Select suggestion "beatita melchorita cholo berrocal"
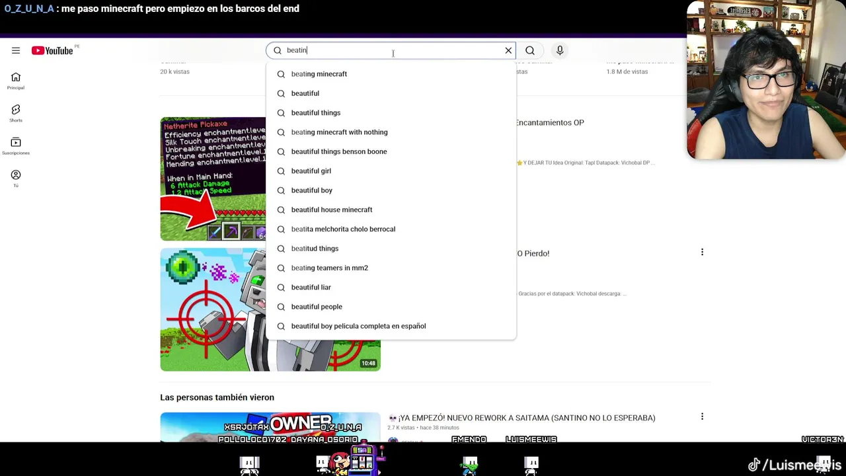The width and height of the screenshot is (846, 476). click(x=391, y=229)
